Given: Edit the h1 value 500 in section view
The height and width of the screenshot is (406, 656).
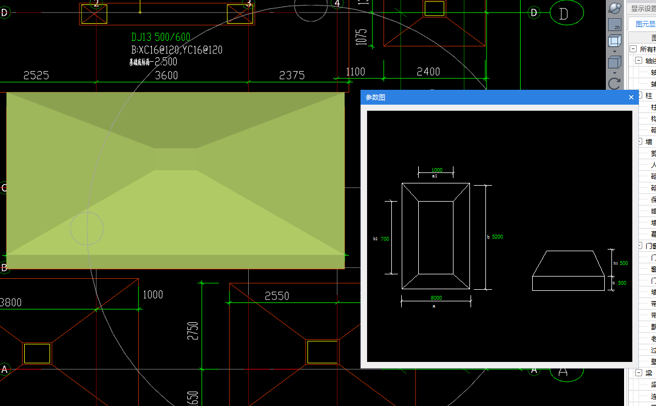Looking at the screenshot, I should [x=624, y=263].
